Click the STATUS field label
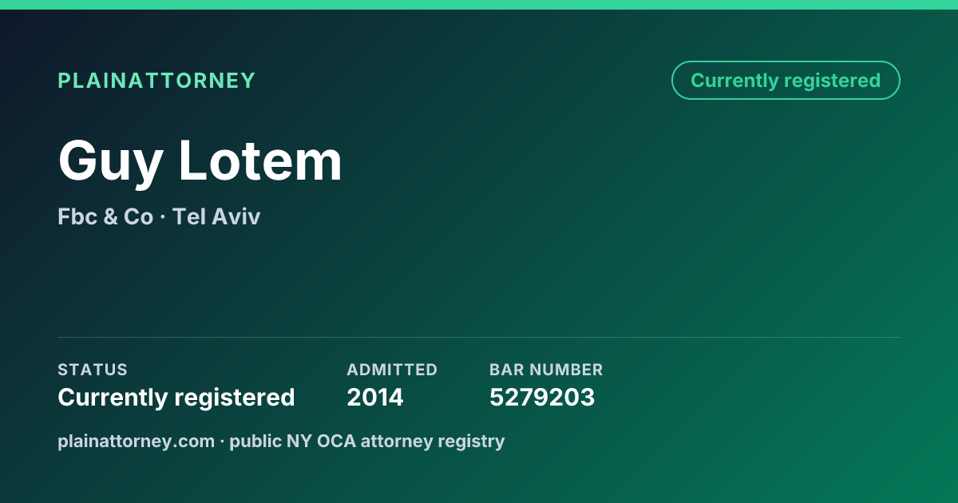This screenshot has width=958, height=503. 93,370
